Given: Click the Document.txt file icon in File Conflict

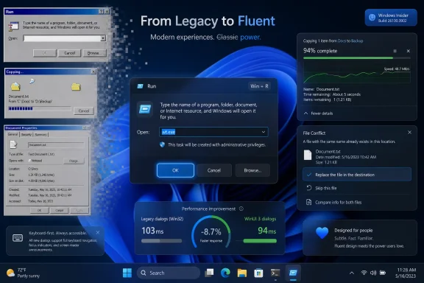Looking at the screenshot, I should 308,155.
